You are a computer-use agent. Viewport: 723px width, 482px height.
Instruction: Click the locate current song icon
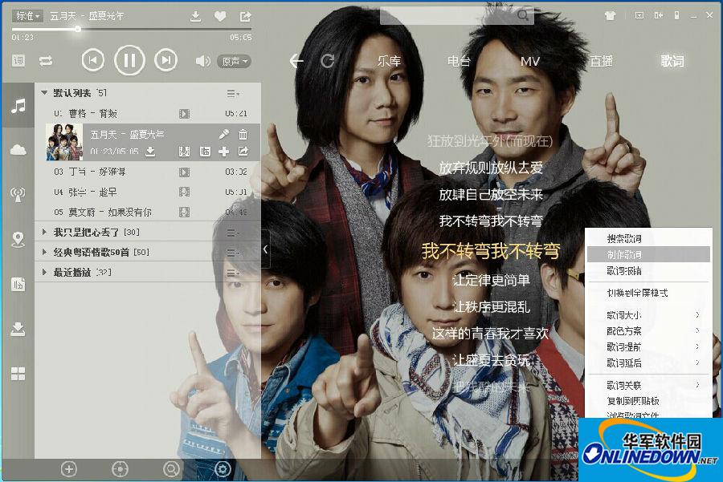(120, 469)
